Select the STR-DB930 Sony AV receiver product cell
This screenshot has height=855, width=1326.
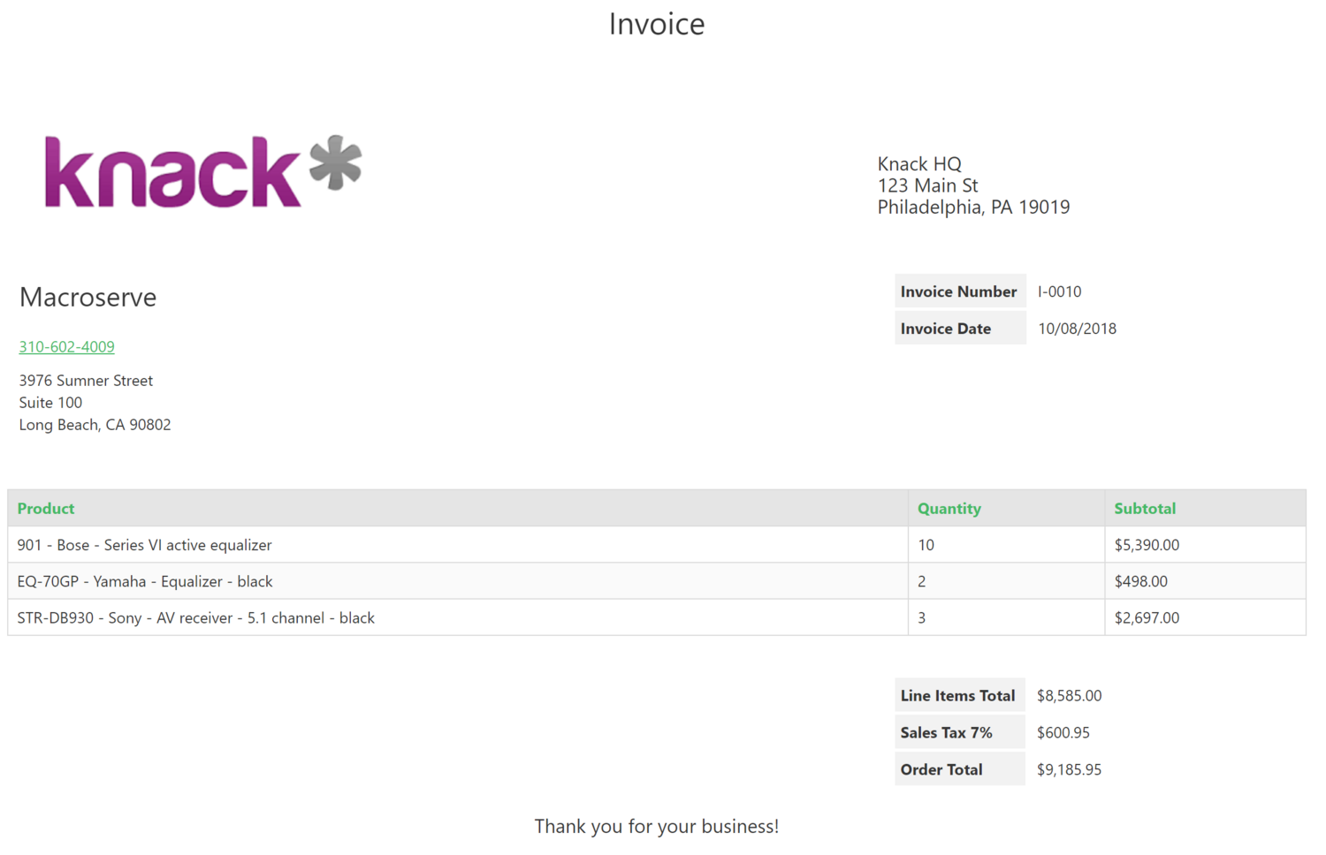[x=458, y=617]
